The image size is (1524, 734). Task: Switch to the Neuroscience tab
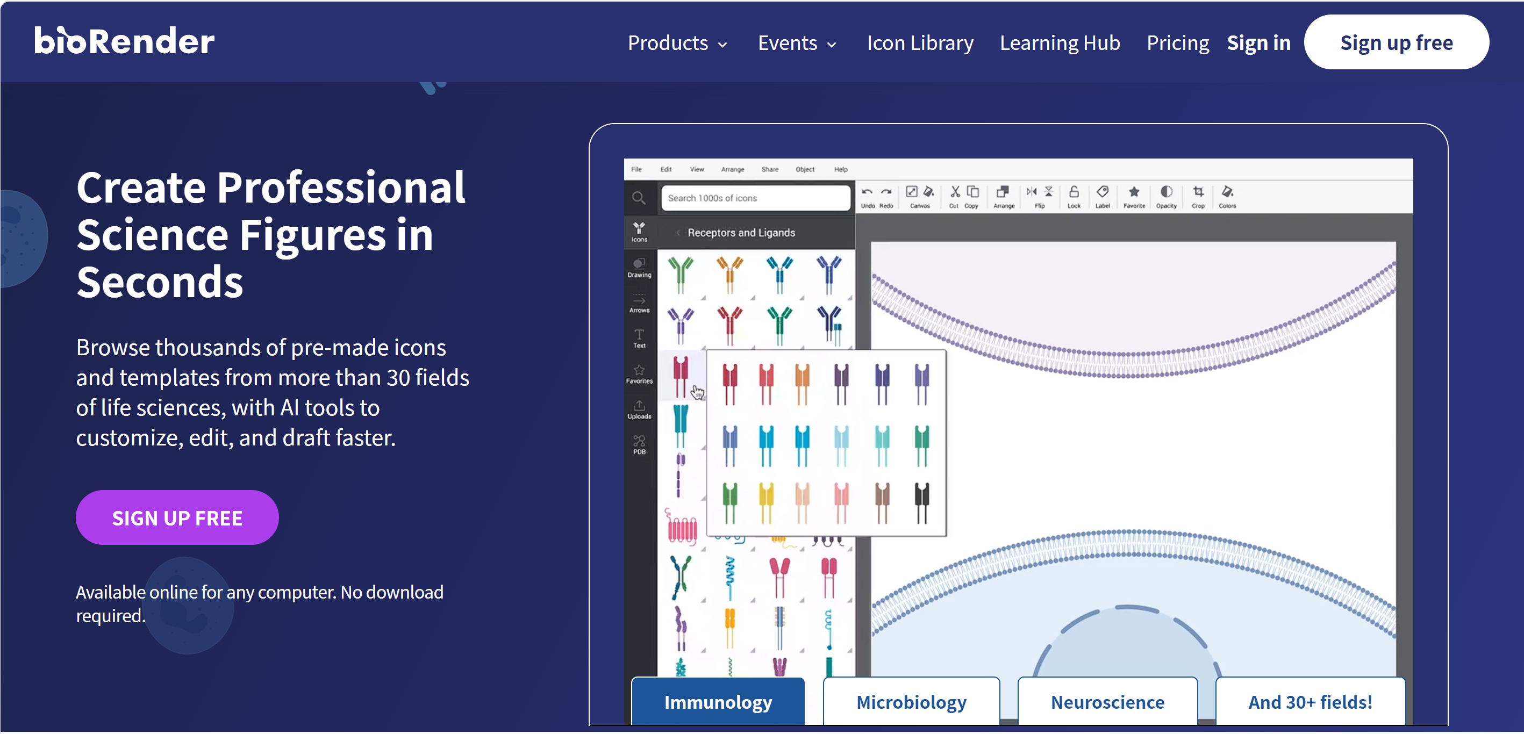click(1107, 702)
